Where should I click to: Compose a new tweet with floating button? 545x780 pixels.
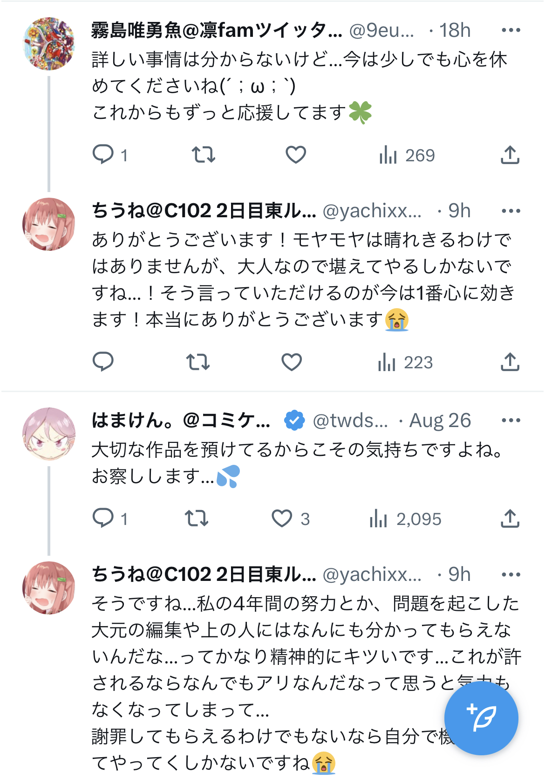481,718
